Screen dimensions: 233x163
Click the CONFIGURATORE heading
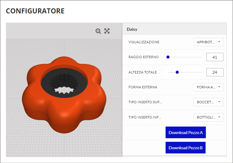point(35,11)
